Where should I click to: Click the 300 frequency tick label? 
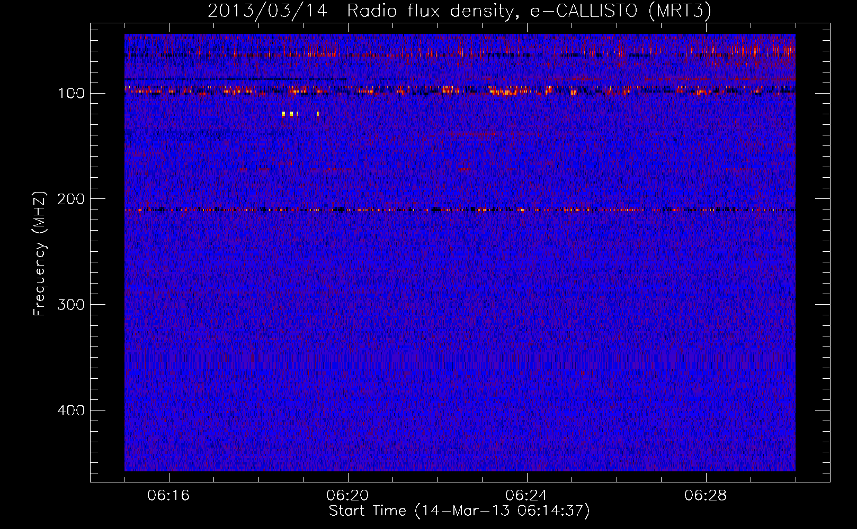tap(71, 305)
